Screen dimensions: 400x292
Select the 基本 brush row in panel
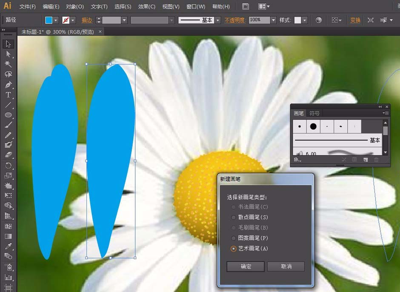(x=337, y=140)
